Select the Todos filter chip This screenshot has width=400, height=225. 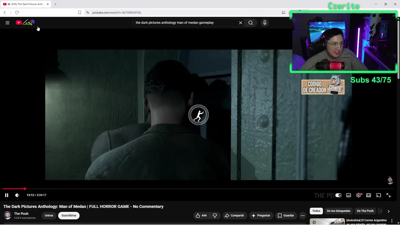pos(316,211)
